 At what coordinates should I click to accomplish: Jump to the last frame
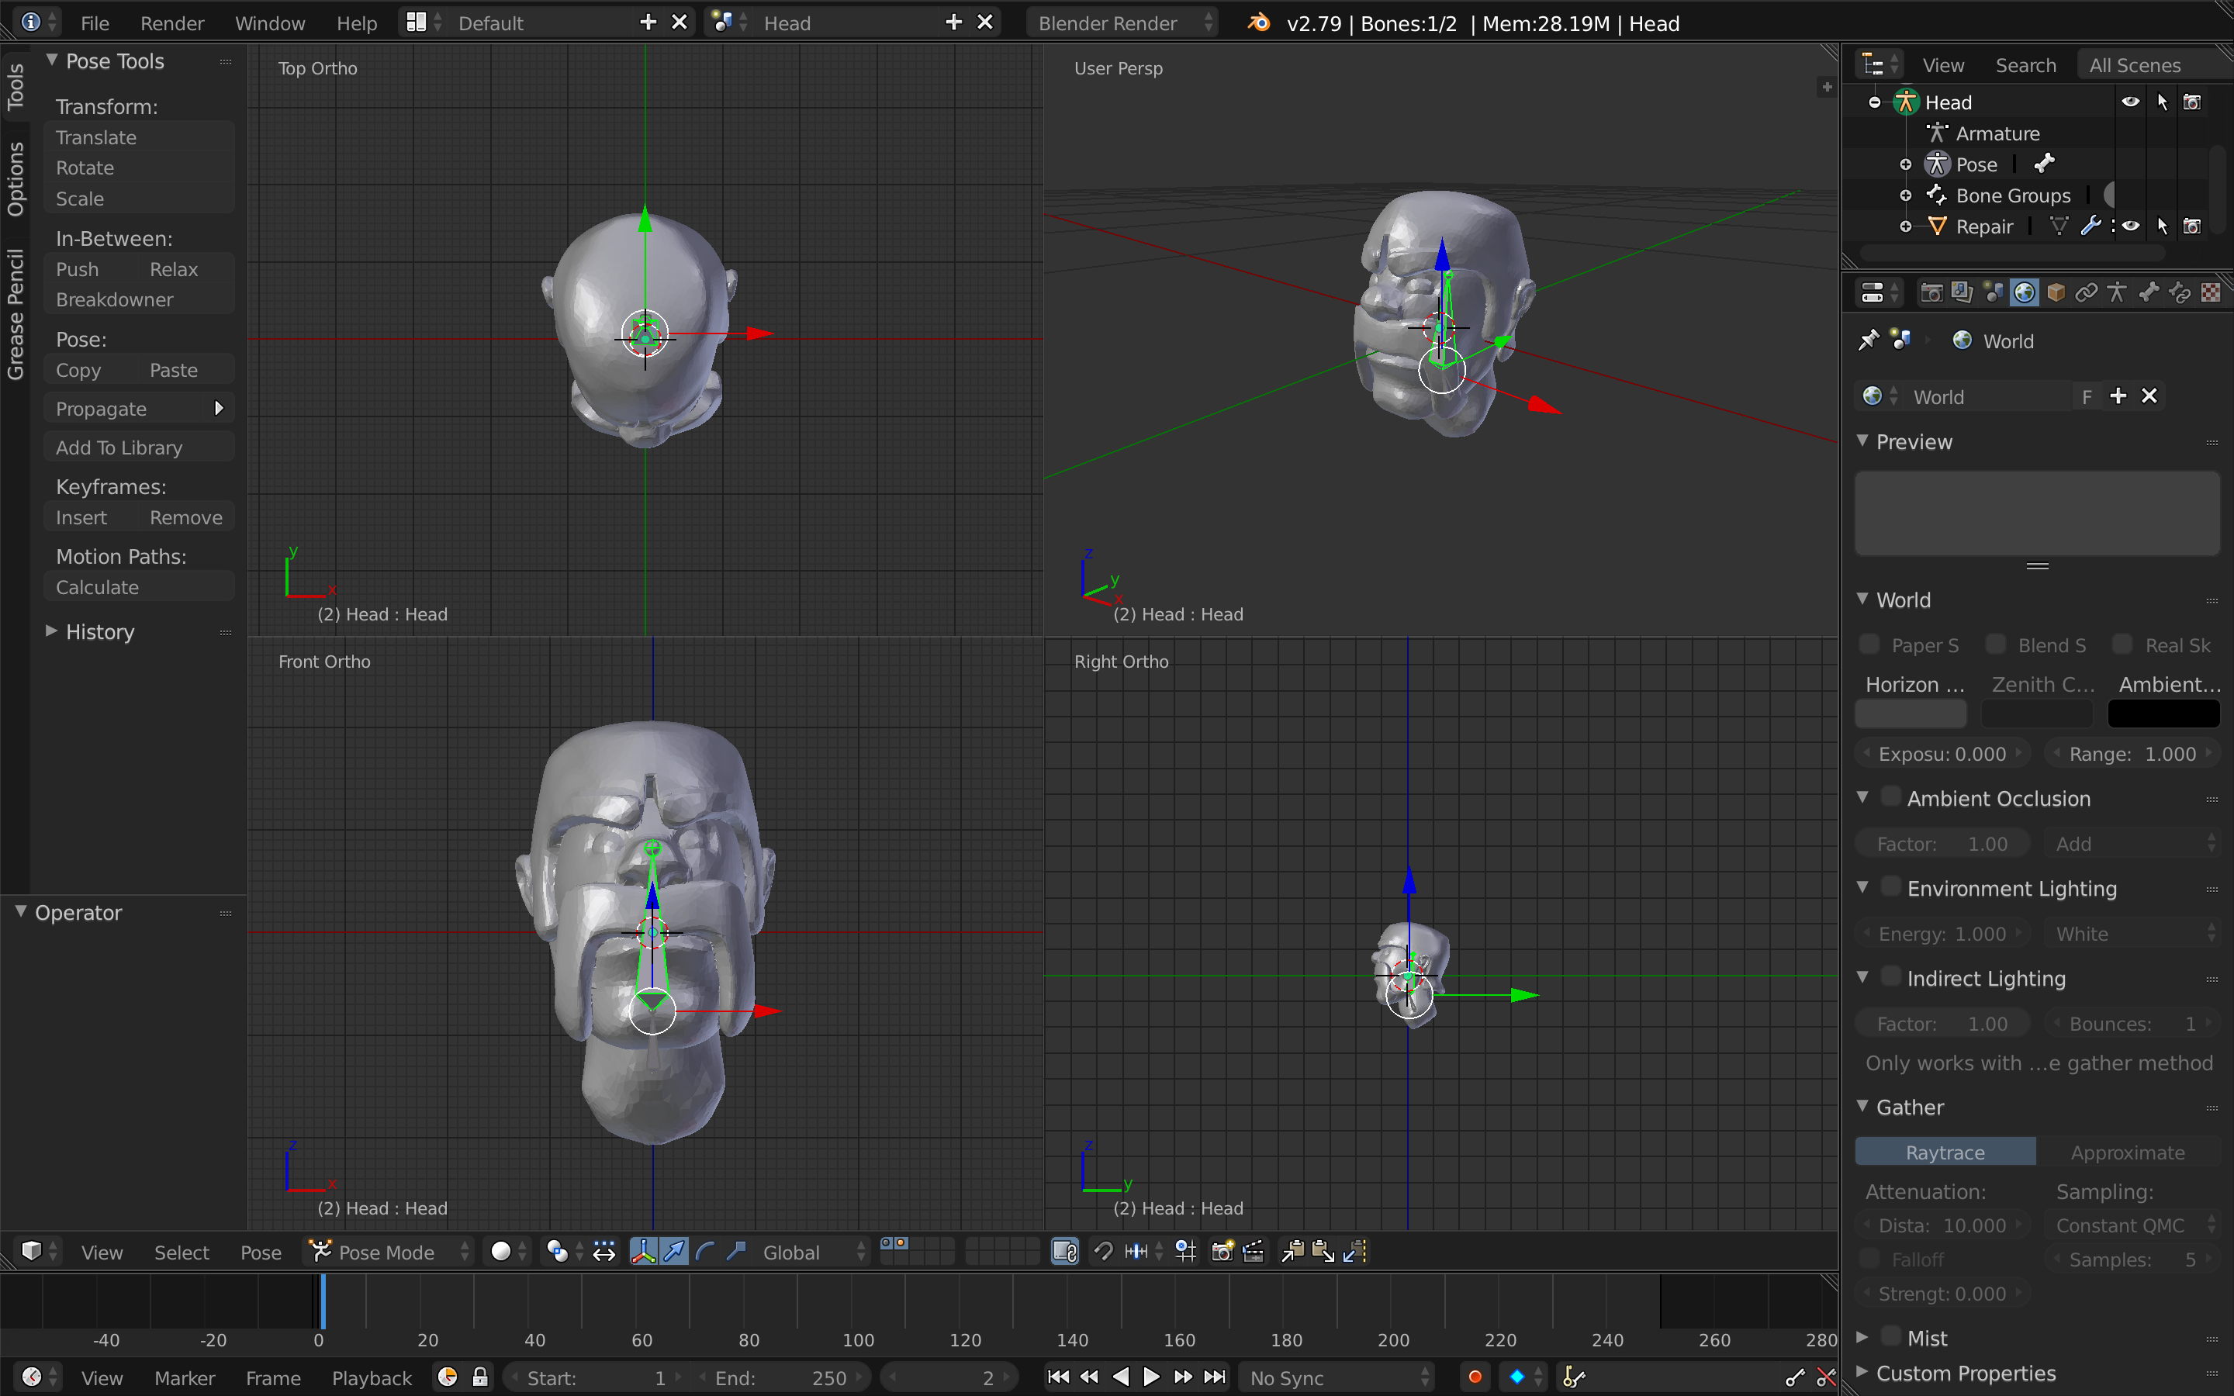click(1216, 1377)
